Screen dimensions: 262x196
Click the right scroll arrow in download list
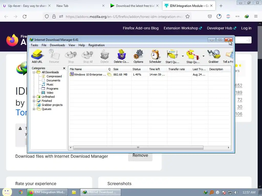pyautogui.click(x=228, y=148)
